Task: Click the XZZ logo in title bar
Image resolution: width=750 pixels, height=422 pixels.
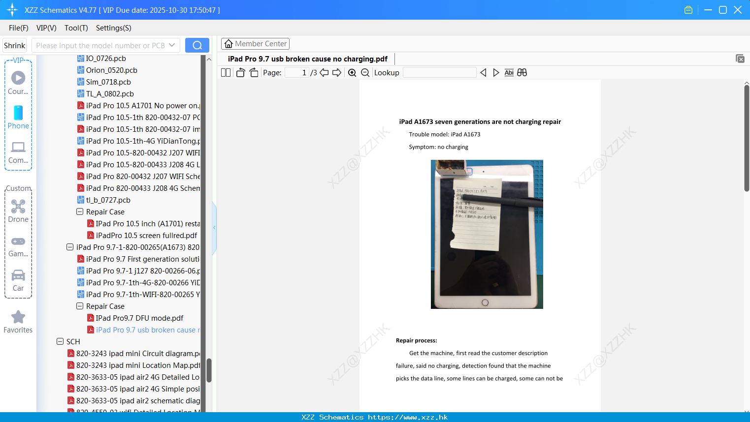Action: click(12, 10)
